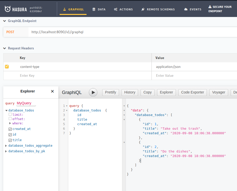Open the query History

130,92
